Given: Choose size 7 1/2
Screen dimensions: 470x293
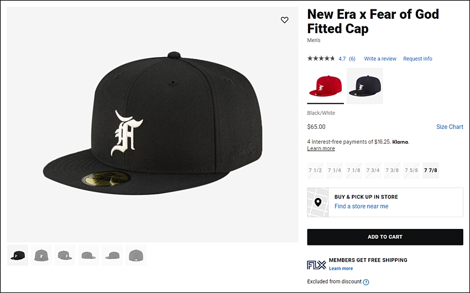Looking at the screenshot, I should 315,170.
